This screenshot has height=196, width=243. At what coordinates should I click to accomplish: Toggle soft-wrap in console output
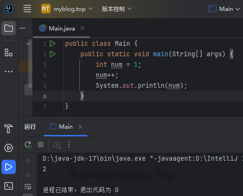pyautogui.click(x=28, y=187)
